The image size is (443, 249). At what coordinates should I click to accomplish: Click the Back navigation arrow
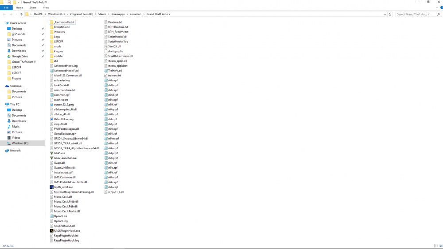click(4, 14)
